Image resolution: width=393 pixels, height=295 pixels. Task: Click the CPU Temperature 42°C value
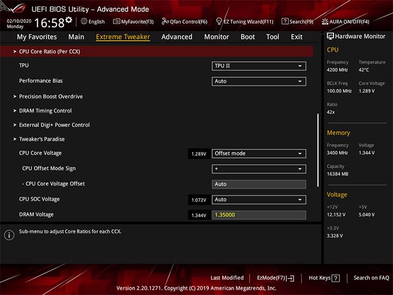(364, 70)
